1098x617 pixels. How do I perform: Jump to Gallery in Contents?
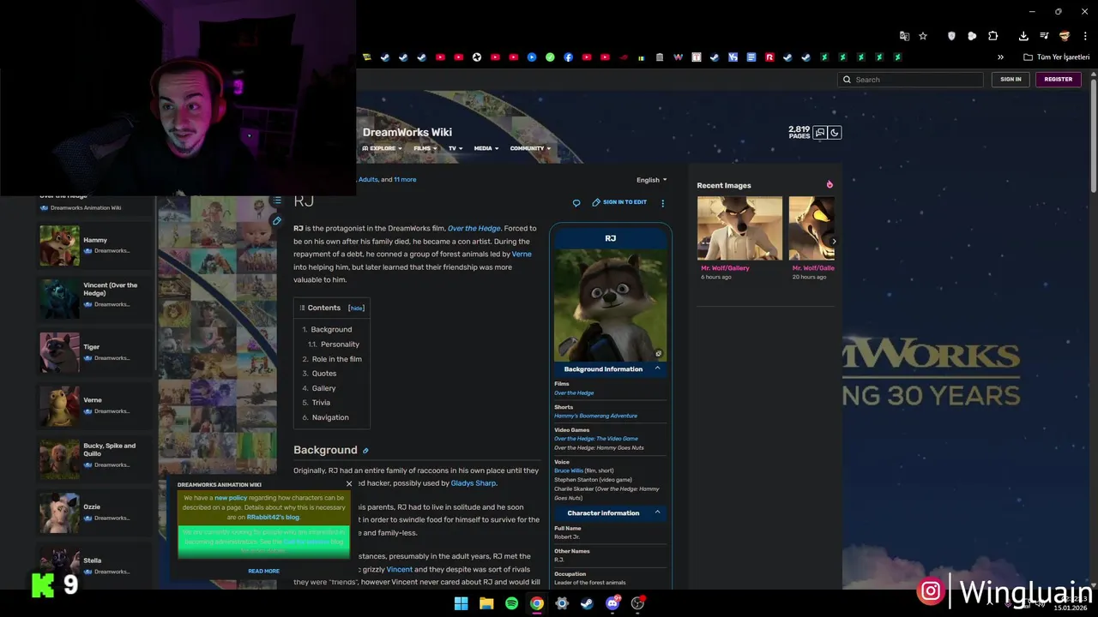pos(323,388)
